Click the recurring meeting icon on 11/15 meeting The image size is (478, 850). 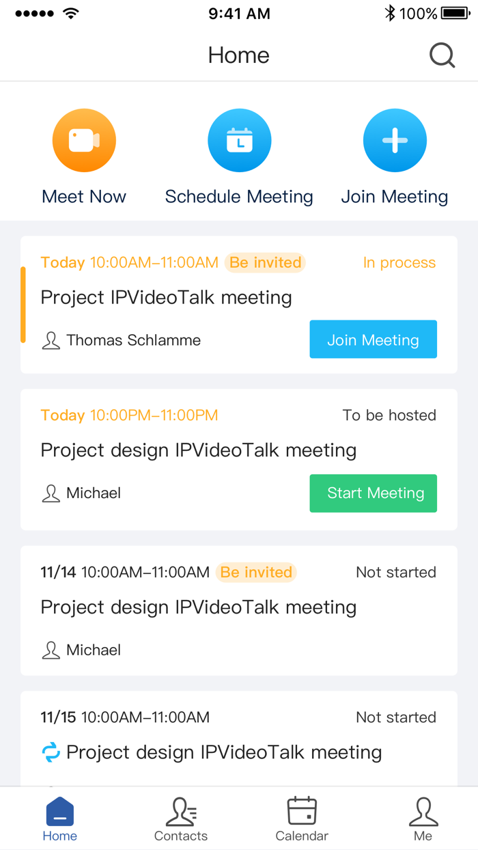pos(49,752)
